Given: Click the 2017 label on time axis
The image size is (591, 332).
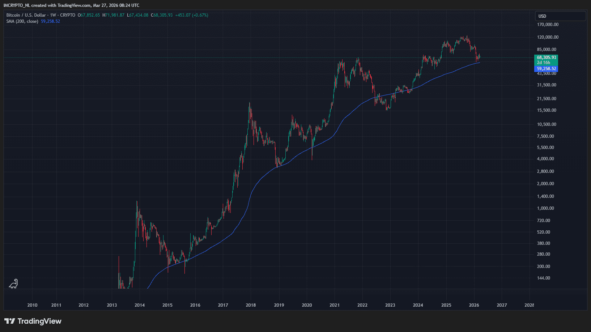Looking at the screenshot, I should (x=223, y=305).
